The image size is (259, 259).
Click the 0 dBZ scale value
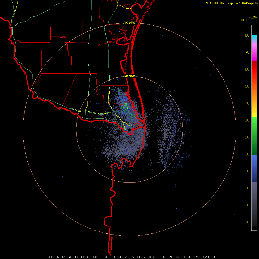point(248,171)
